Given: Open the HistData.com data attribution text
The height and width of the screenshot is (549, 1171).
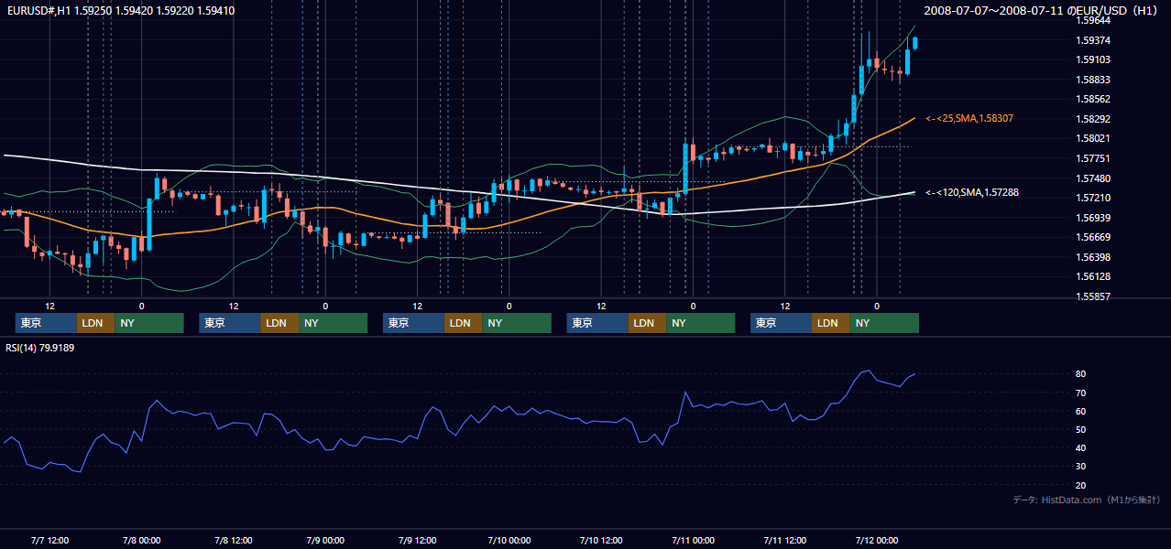Looking at the screenshot, I should tap(1086, 500).
